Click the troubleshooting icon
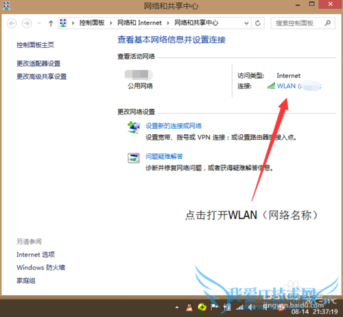The image size is (343, 317). click(x=134, y=158)
